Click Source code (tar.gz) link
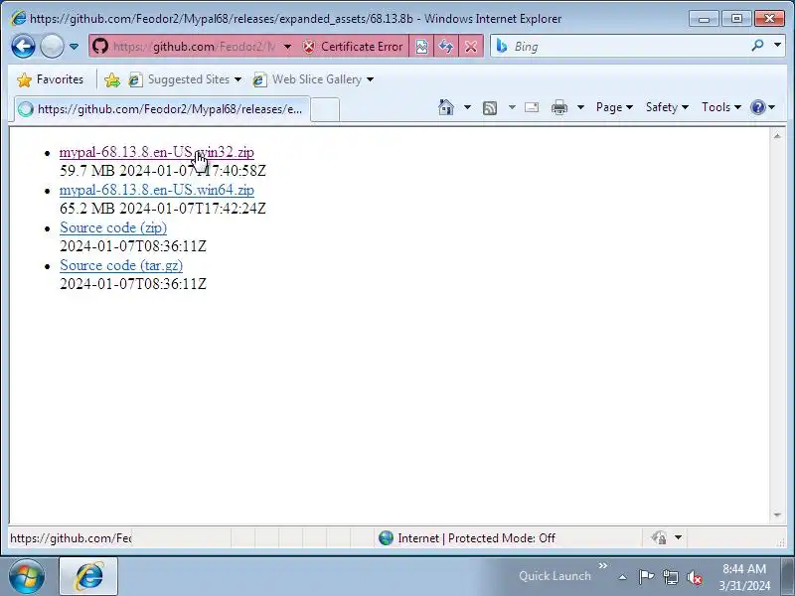 tap(121, 265)
